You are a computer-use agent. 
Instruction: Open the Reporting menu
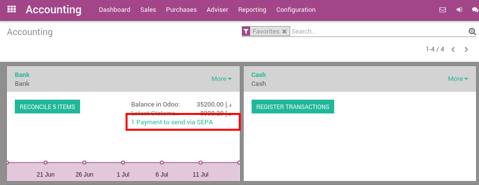point(252,10)
